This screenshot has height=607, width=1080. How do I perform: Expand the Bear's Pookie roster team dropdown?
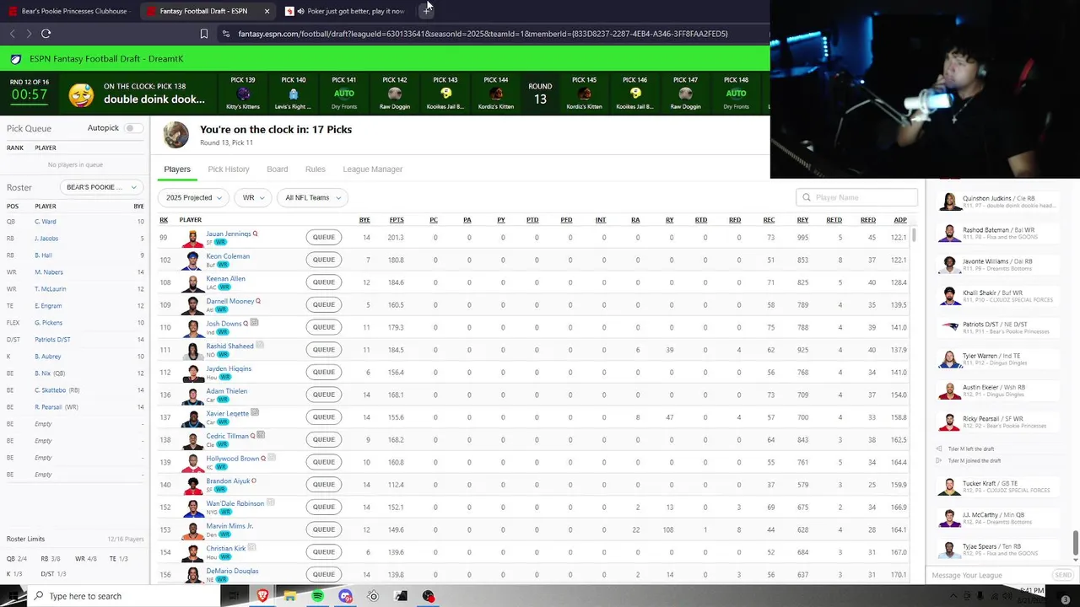tap(102, 187)
